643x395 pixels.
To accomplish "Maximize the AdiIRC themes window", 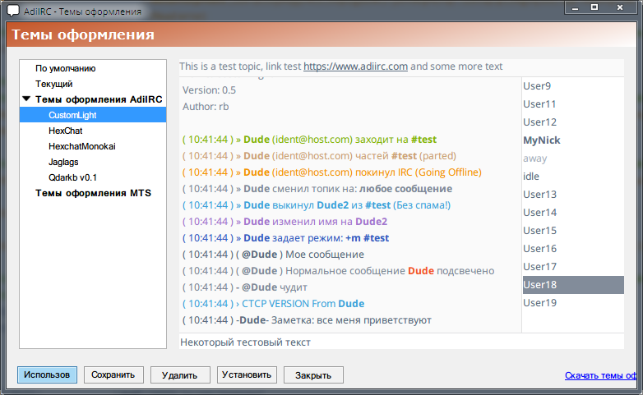I will point(594,7).
